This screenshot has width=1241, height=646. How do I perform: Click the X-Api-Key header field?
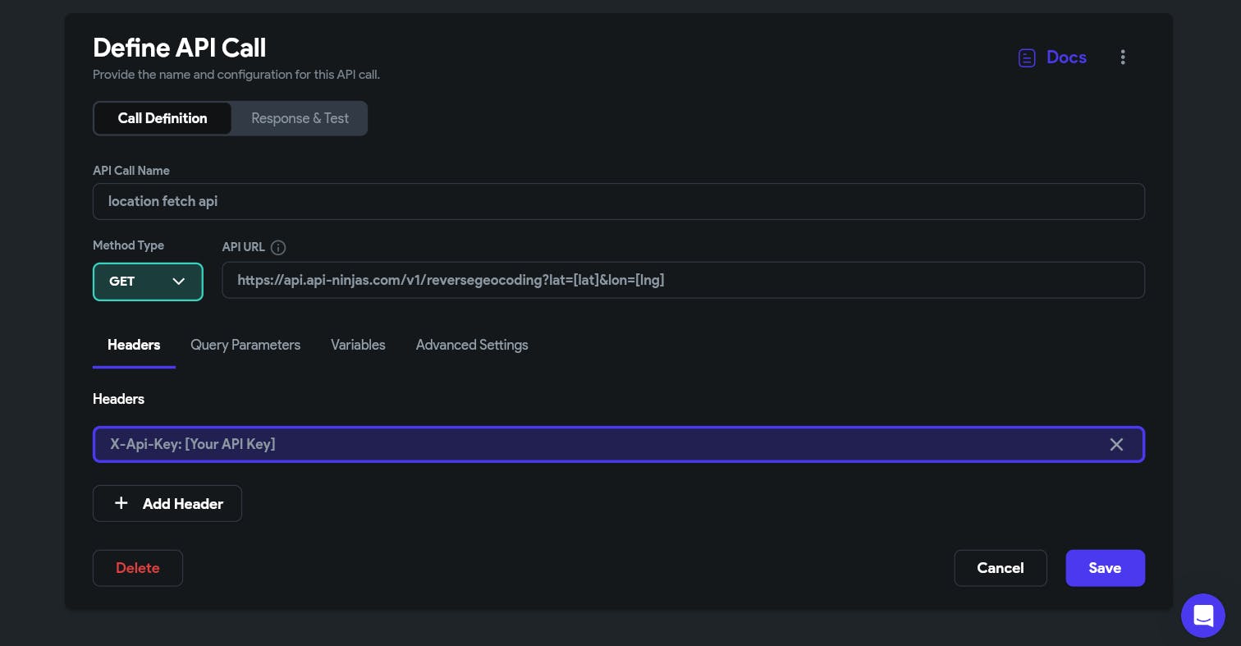coord(619,444)
